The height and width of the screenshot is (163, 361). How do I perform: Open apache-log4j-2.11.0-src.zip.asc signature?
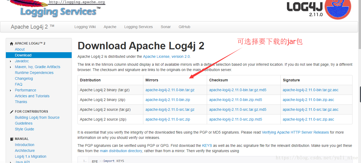308,119
